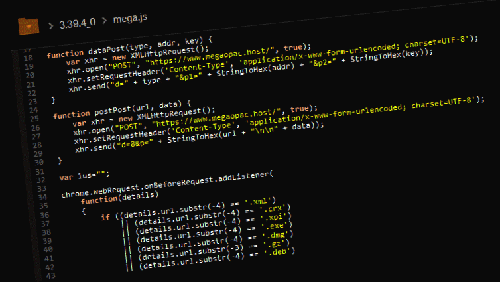Open the 3.39.4_0 folder breadcrumb

tap(77, 23)
